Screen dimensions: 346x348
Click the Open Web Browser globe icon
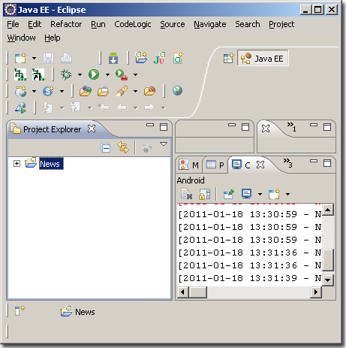[177, 90]
